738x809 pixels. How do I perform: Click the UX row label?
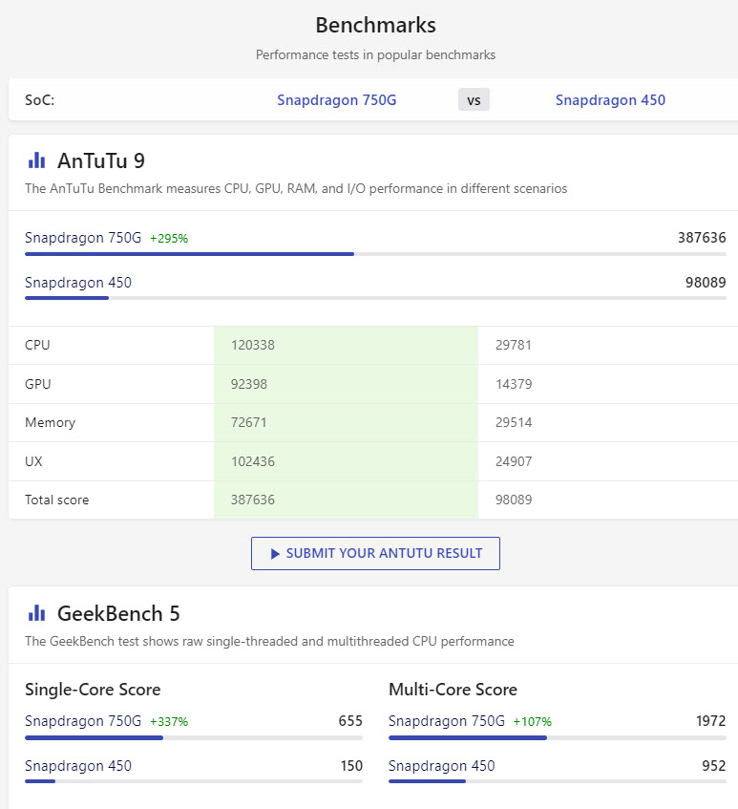click(x=33, y=461)
